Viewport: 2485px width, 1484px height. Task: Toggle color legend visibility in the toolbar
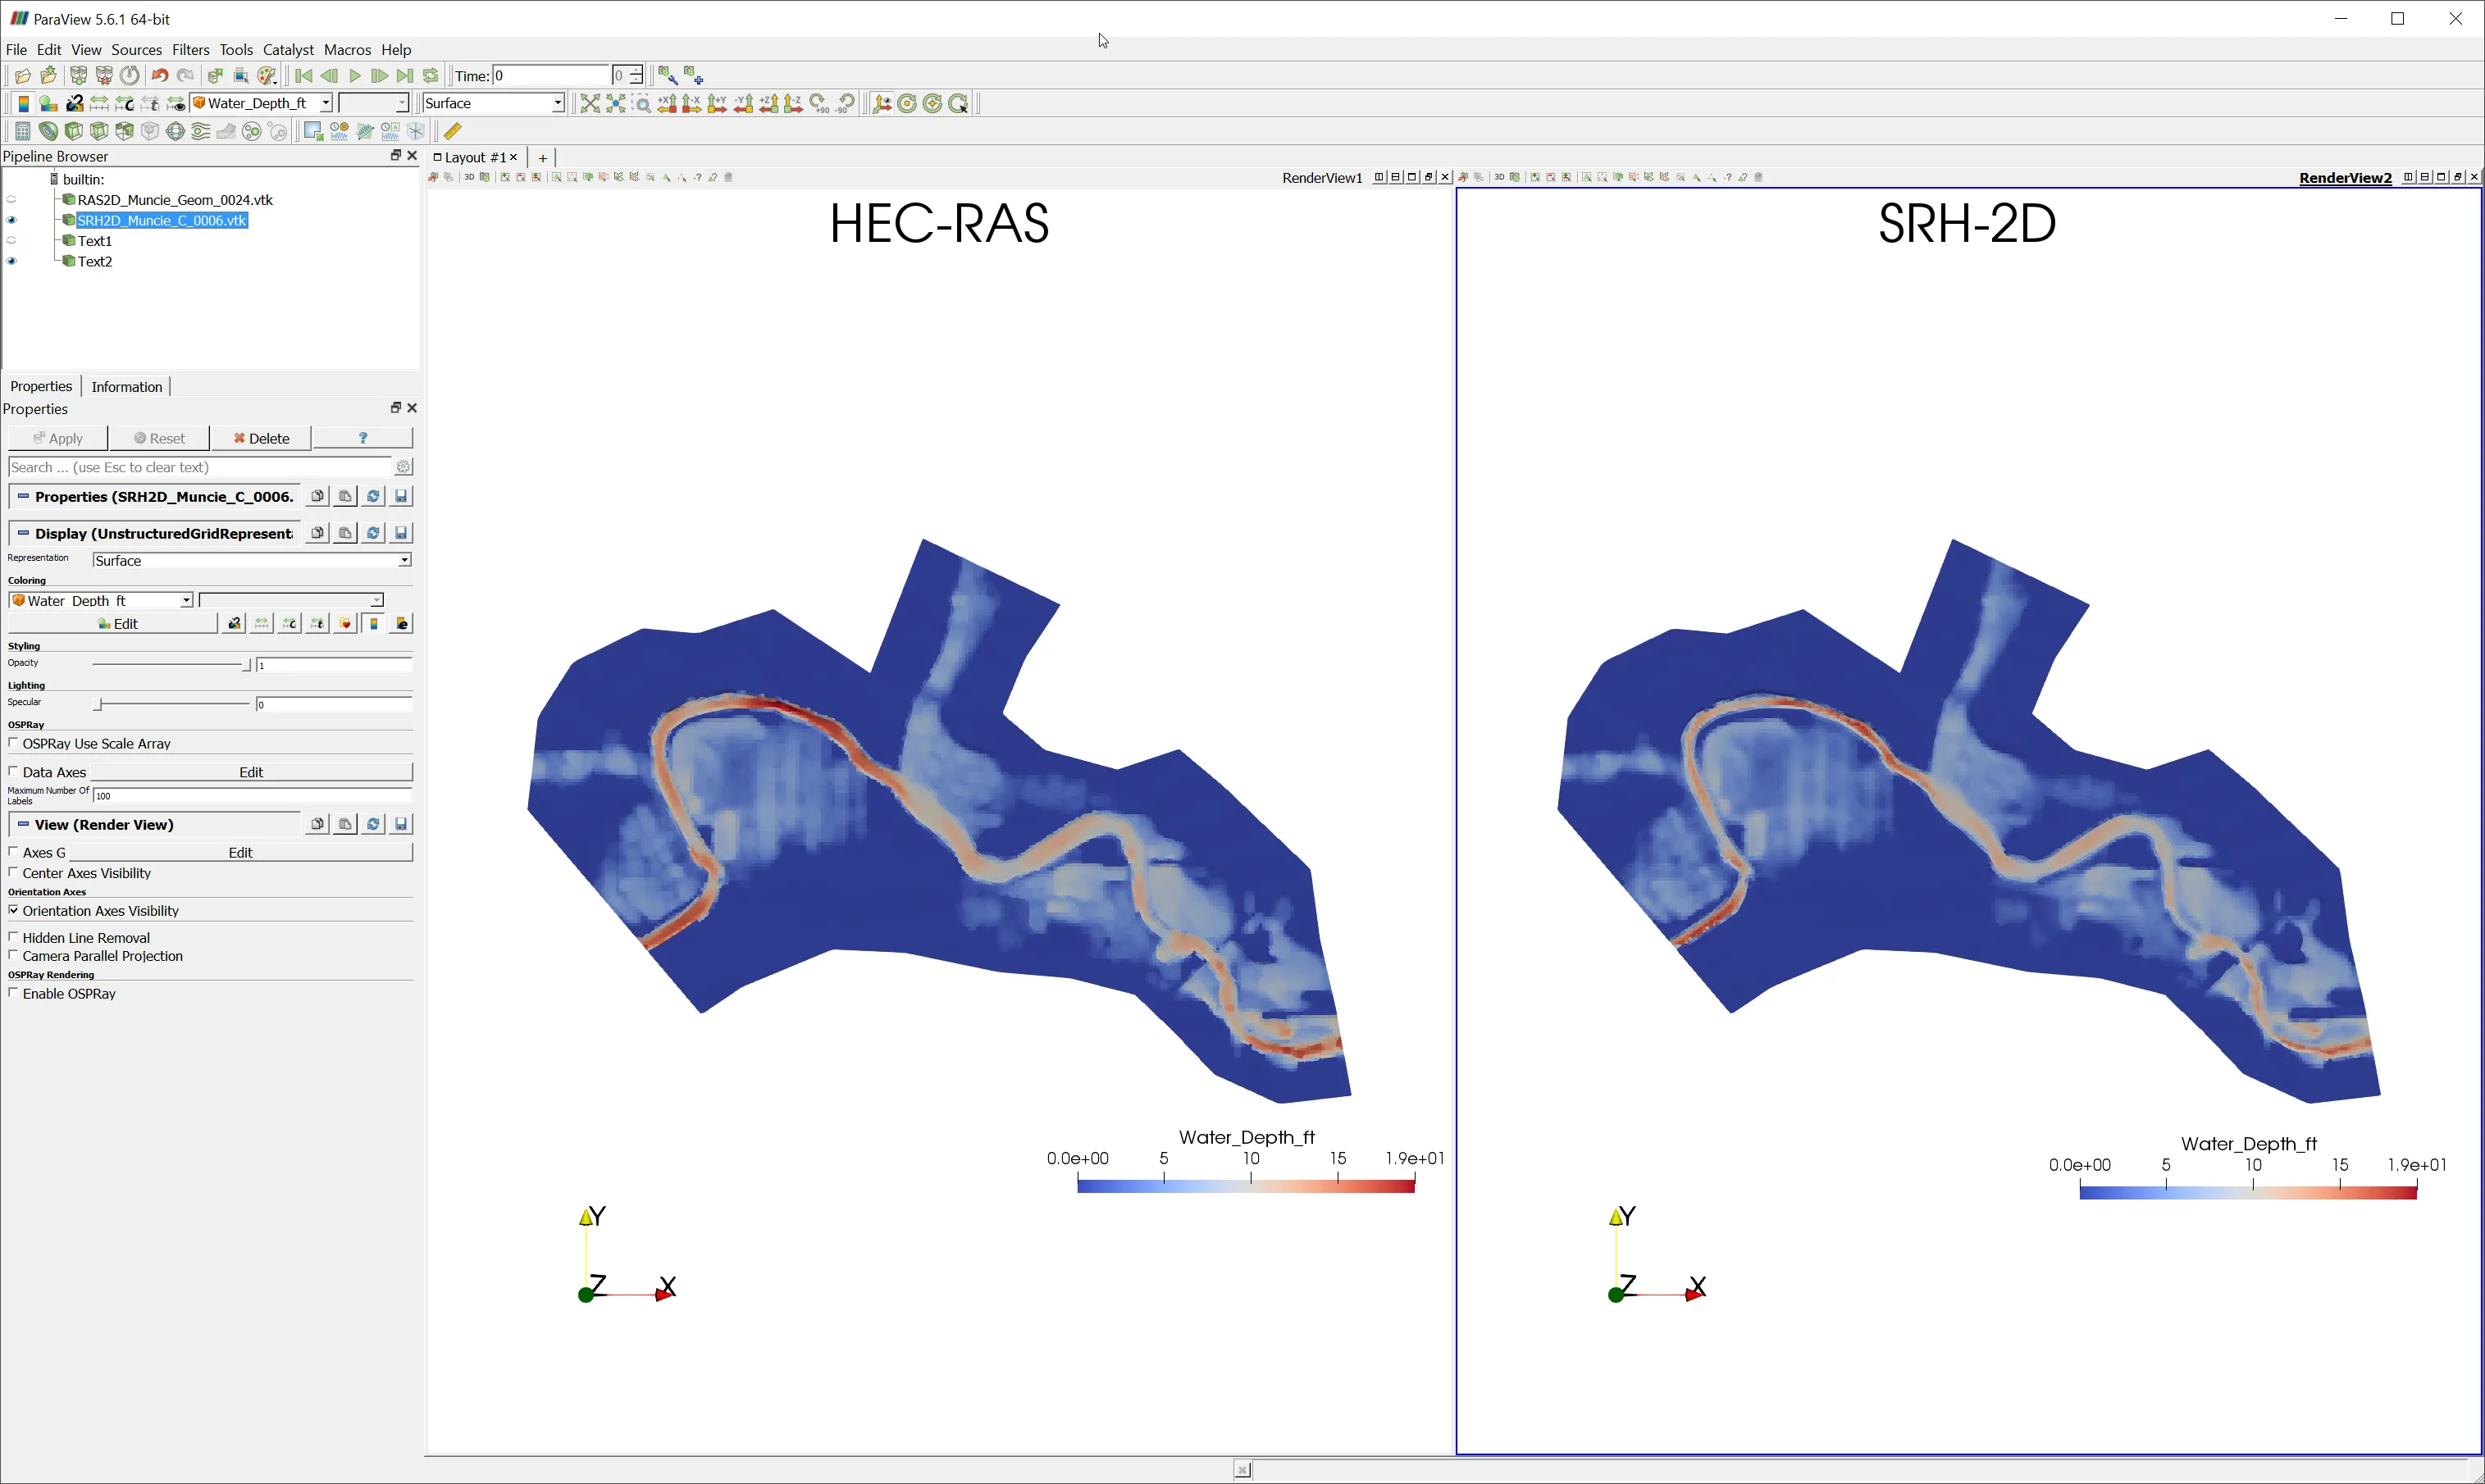coord(23,103)
